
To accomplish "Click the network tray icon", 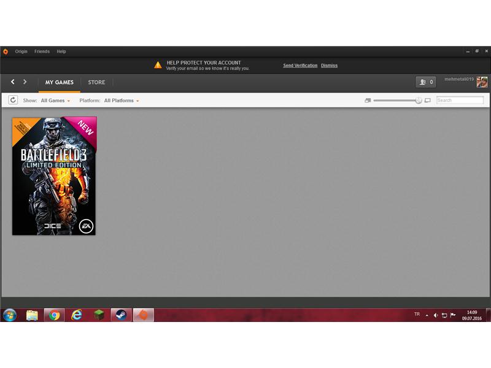I will [444, 315].
